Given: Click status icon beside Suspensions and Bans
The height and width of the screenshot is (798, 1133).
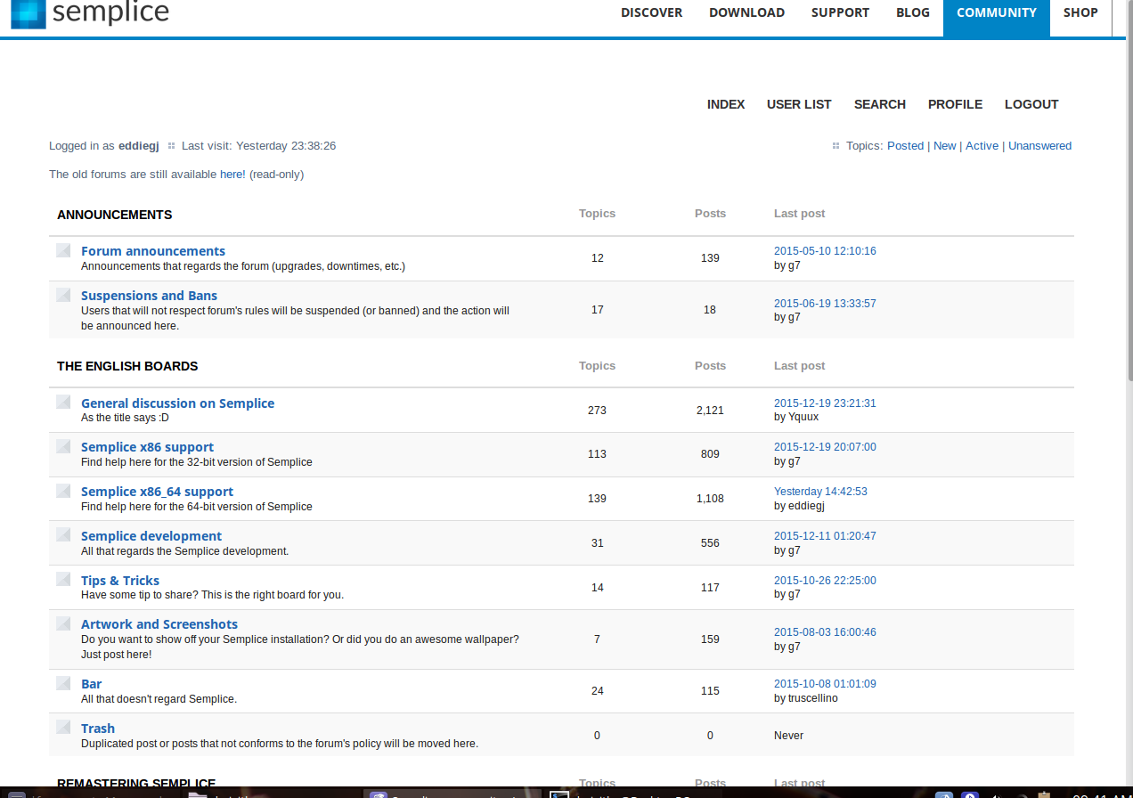Looking at the screenshot, I should (x=63, y=295).
